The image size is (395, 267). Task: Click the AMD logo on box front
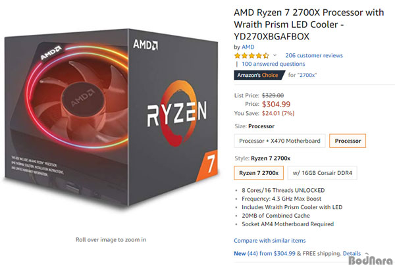tap(145, 45)
